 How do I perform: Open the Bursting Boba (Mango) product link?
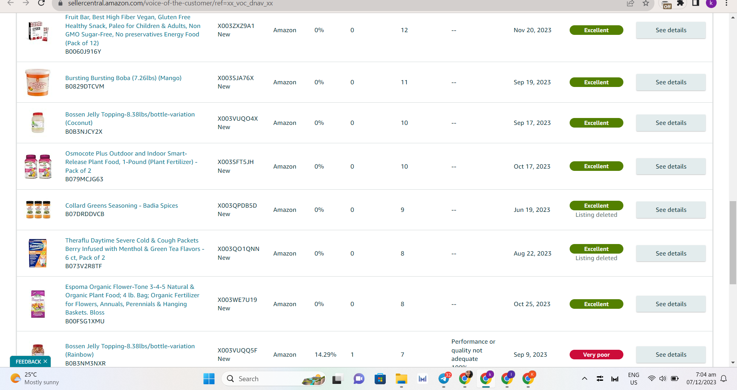tap(123, 78)
